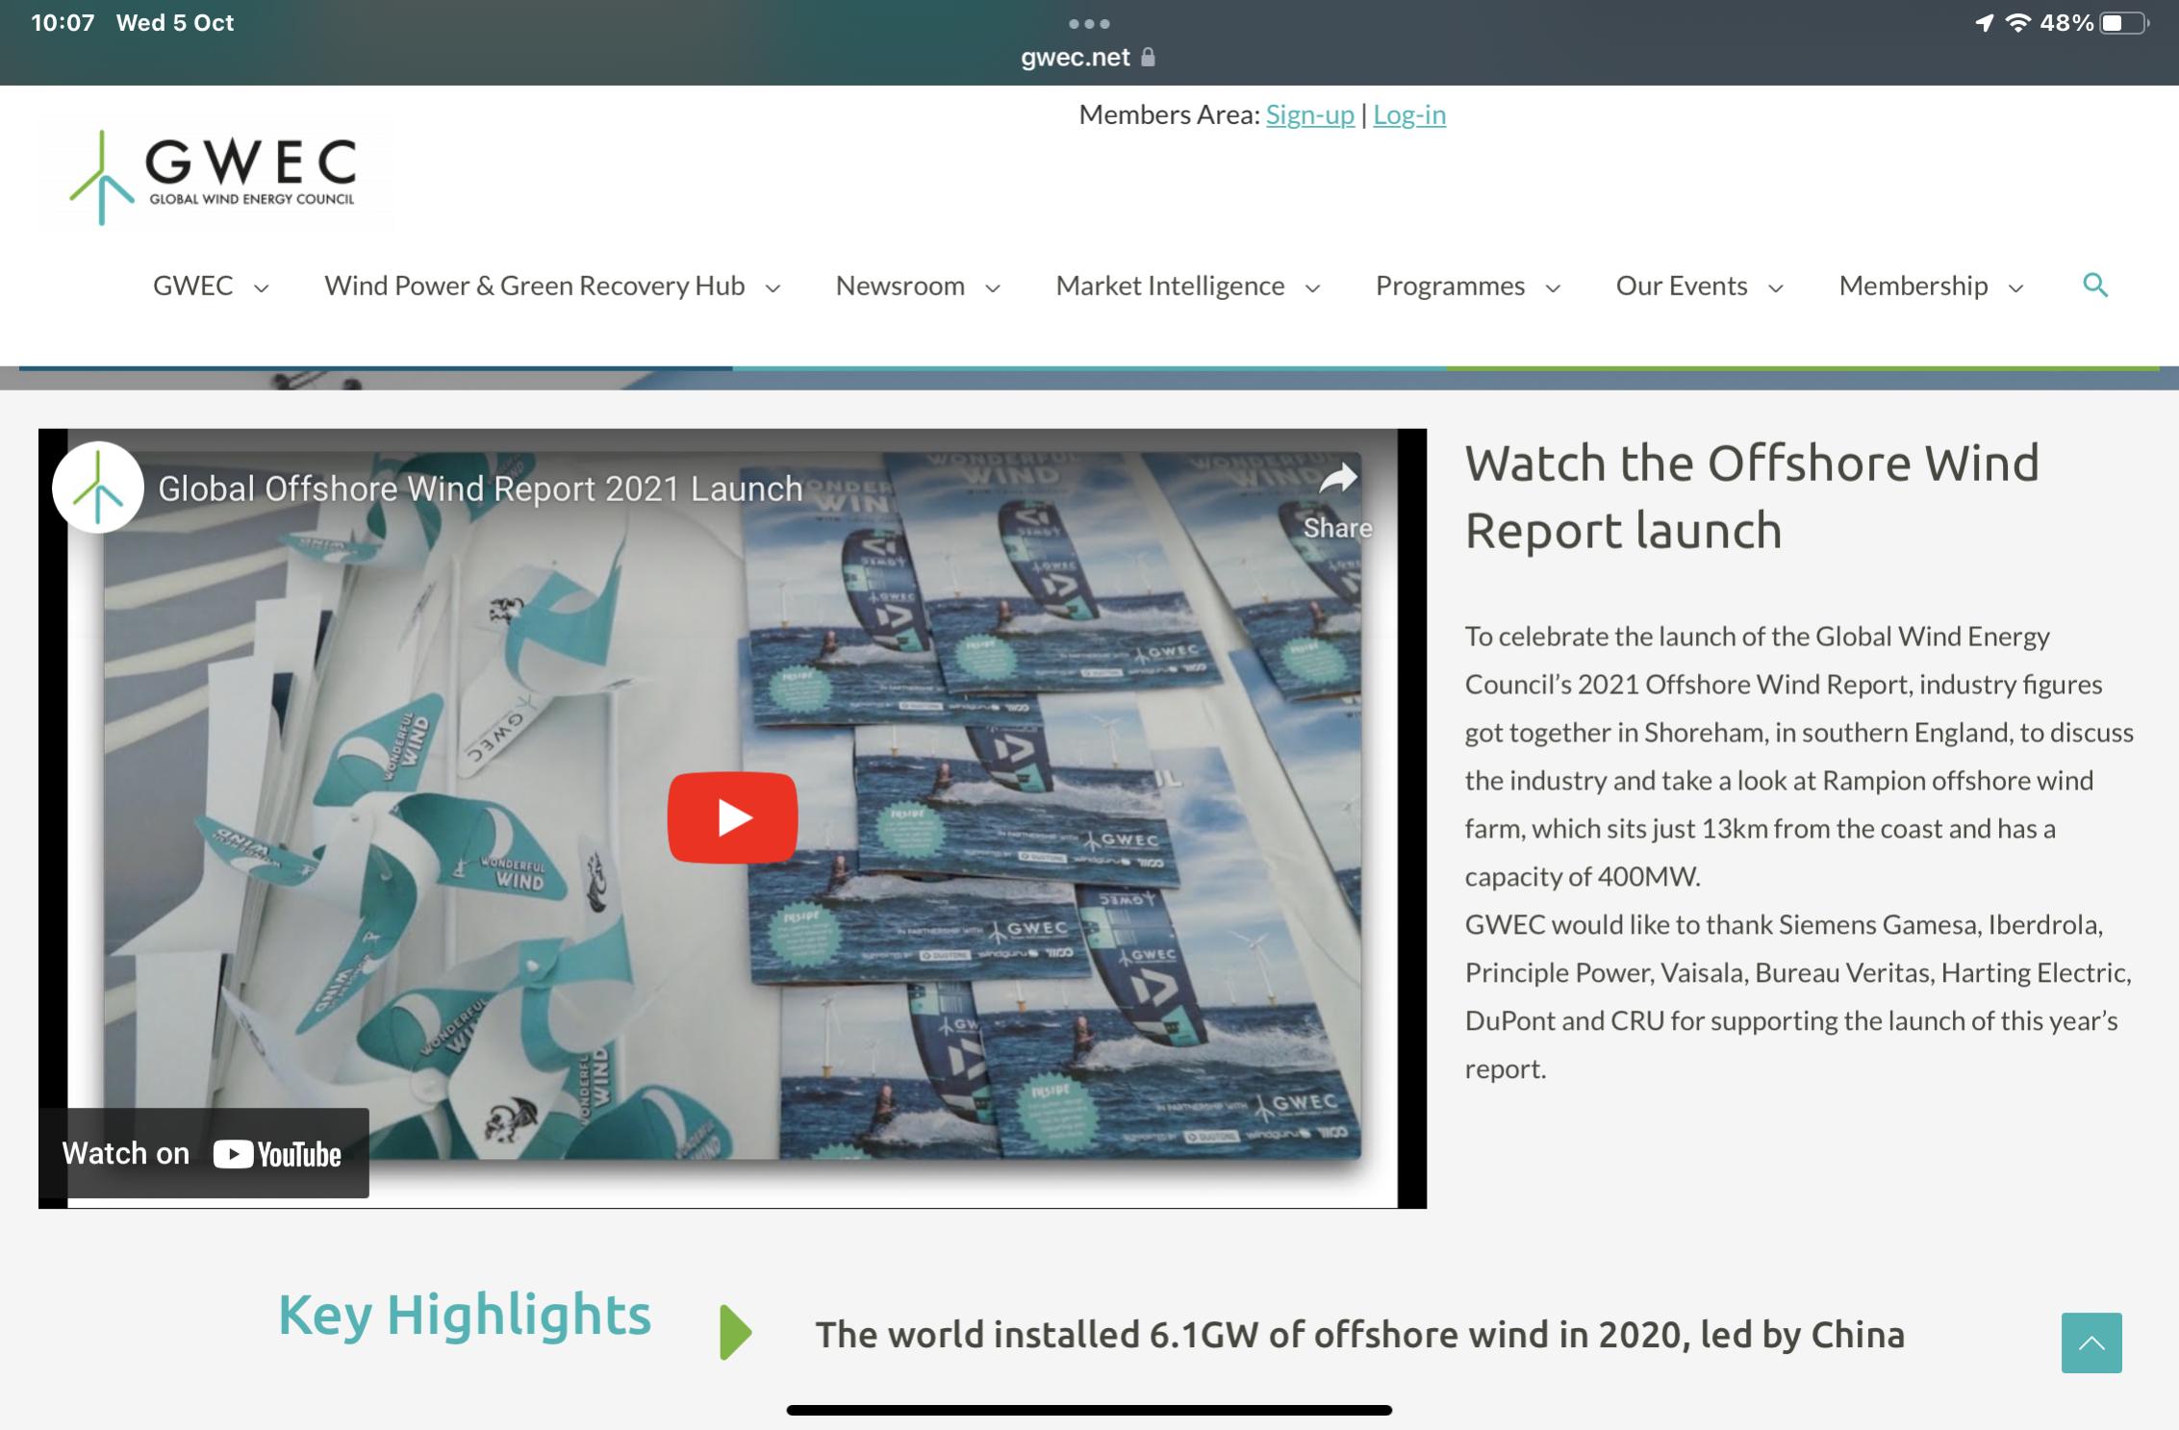Open the Market Intelligence menu item

pos(1170,286)
